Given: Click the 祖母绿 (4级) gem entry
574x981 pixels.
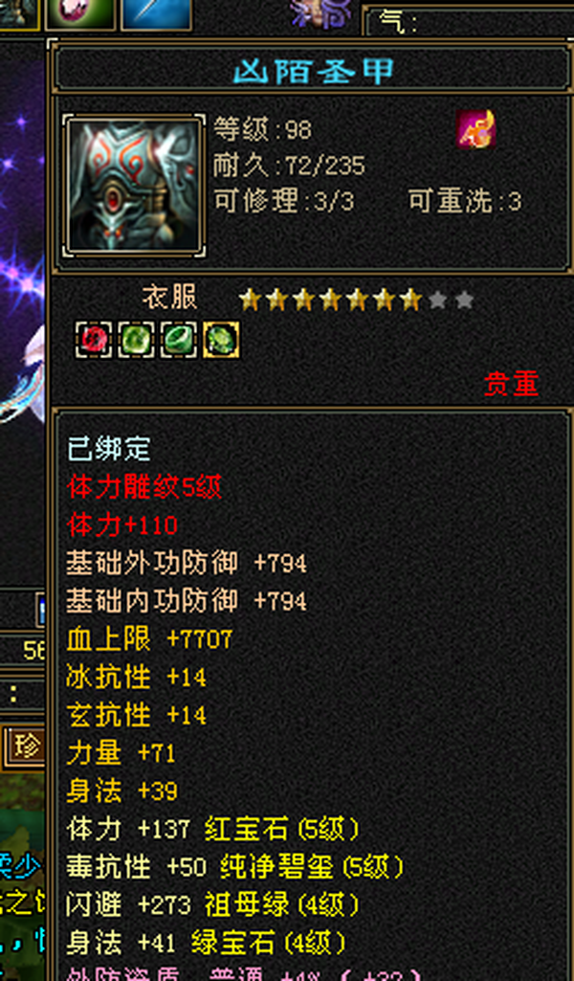Looking at the screenshot, I should click(282, 904).
